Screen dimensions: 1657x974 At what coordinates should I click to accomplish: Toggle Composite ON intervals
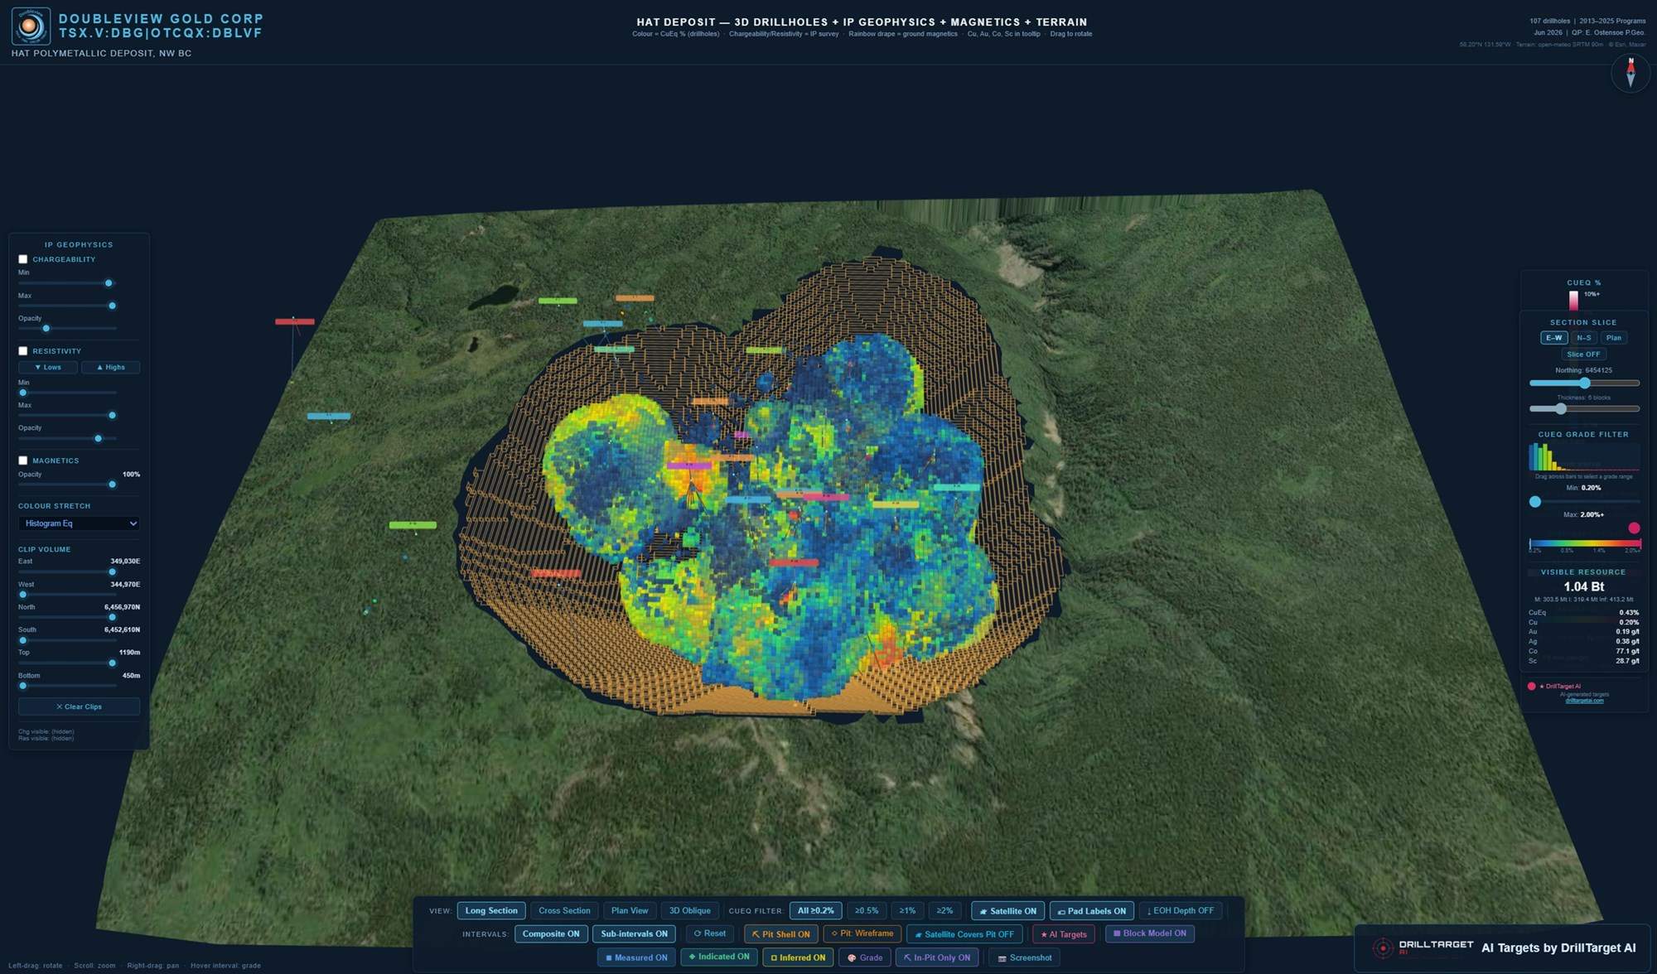(x=550, y=934)
